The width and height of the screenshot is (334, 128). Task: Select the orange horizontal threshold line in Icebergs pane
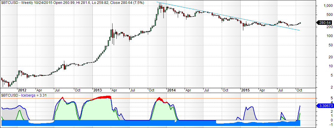coord(209,98)
